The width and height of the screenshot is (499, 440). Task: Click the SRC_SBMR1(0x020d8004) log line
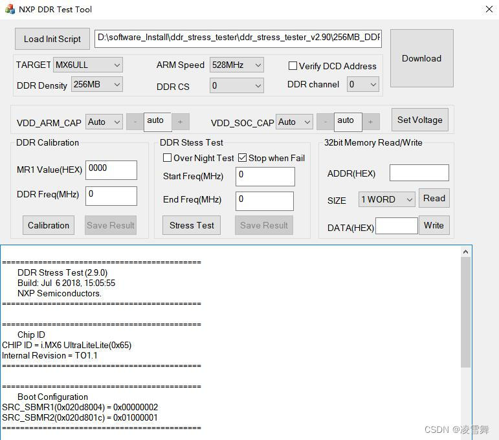80,408
